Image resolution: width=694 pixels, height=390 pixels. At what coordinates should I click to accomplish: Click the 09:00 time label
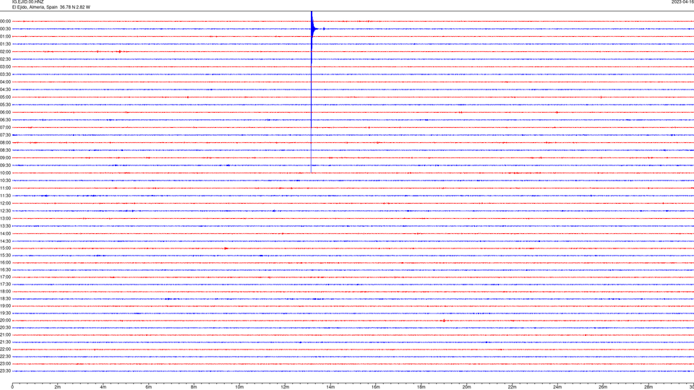(x=5, y=158)
